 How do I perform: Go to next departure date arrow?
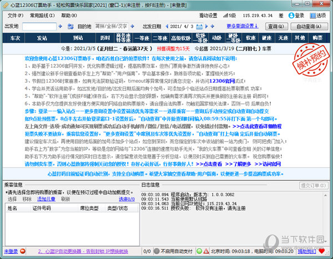(x=206, y=26)
